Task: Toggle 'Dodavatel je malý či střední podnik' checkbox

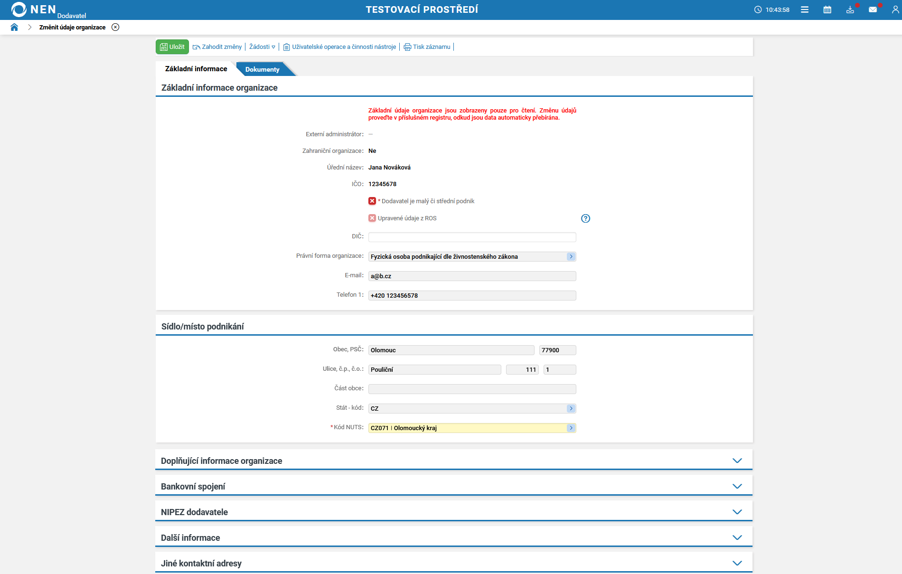Action: 372,201
